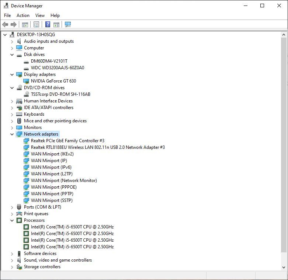Expand Sound, video and game controllers

tap(12, 260)
